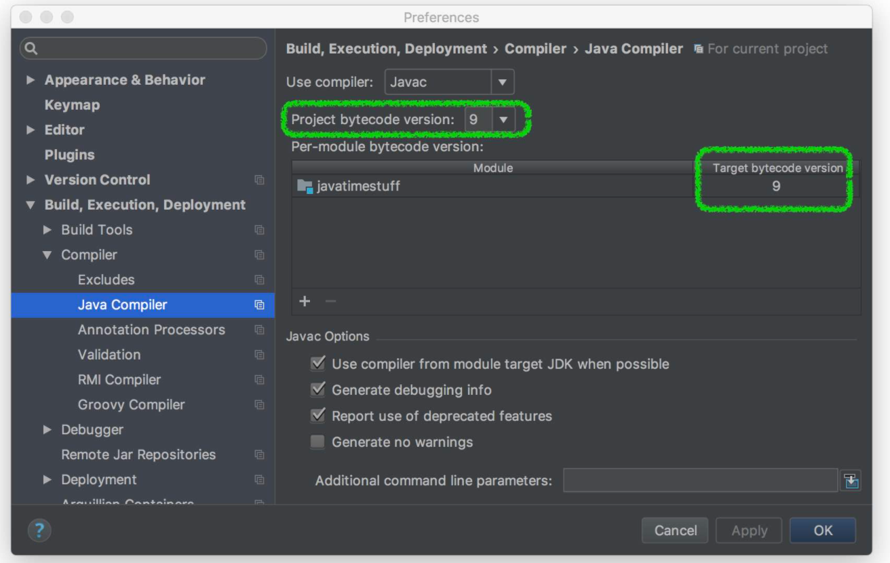890x563 pixels.
Task: Click the plus icon under the module table
Action: coord(305,301)
